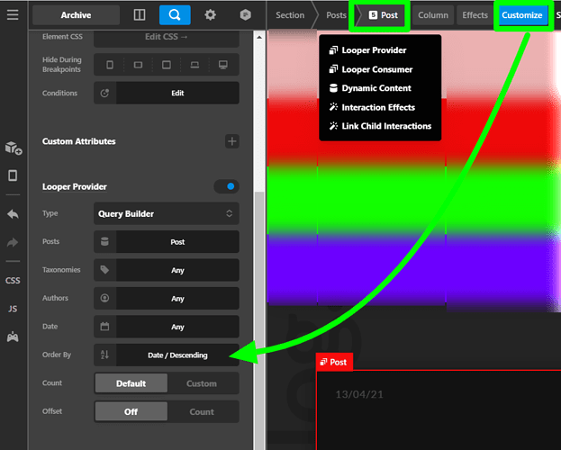Screen dimensions: 561x450
Task: Open the hamburger menu
Action: (x=13, y=14)
